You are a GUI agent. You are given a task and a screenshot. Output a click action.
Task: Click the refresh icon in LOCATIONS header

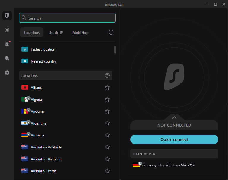[x=107, y=75]
